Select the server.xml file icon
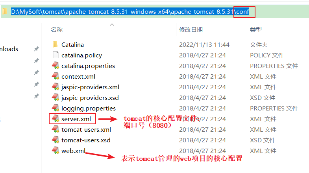The width and height of the screenshot is (309, 173). tap(56, 119)
